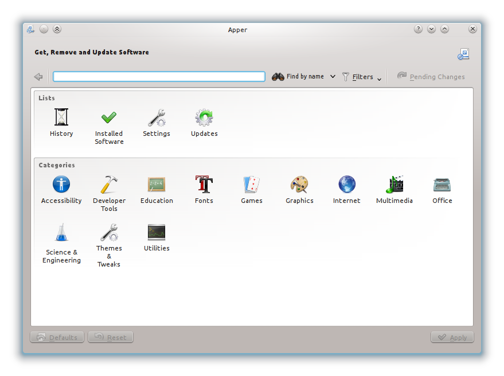Browse the Office category
Screen dimensions: 504x376
pyautogui.click(x=442, y=190)
